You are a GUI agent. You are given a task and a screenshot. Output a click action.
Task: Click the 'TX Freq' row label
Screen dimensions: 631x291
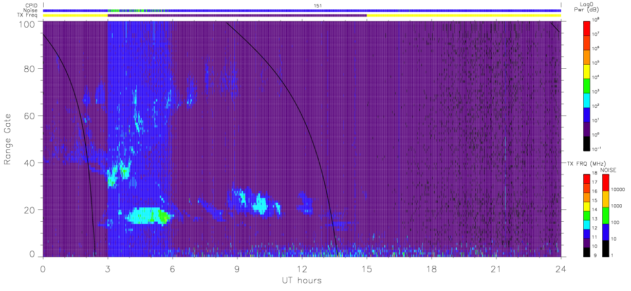pyautogui.click(x=28, y=15)
